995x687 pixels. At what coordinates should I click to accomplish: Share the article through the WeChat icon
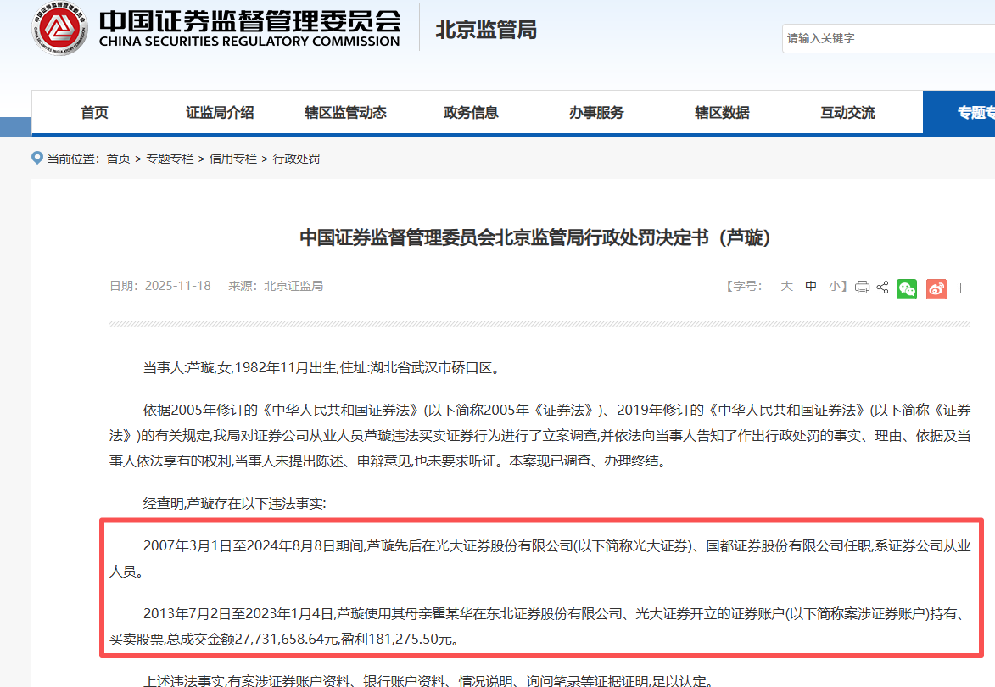coord(907,288)
